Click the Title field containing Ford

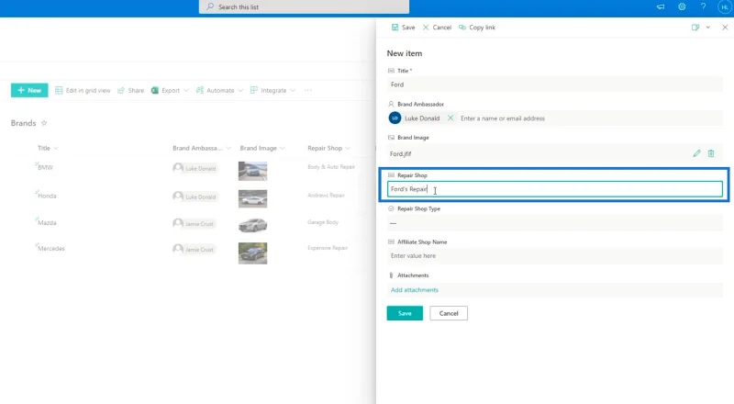point(555,84)
